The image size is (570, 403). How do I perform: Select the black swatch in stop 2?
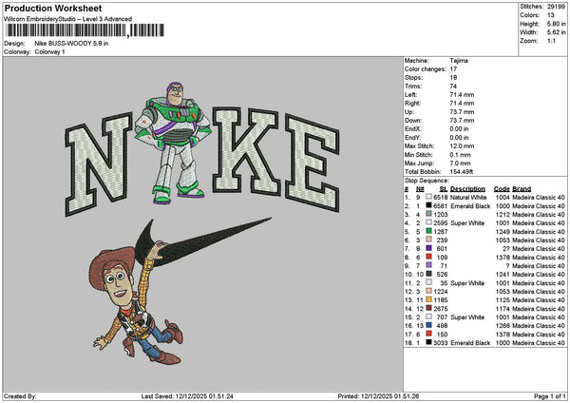point(429,205)
